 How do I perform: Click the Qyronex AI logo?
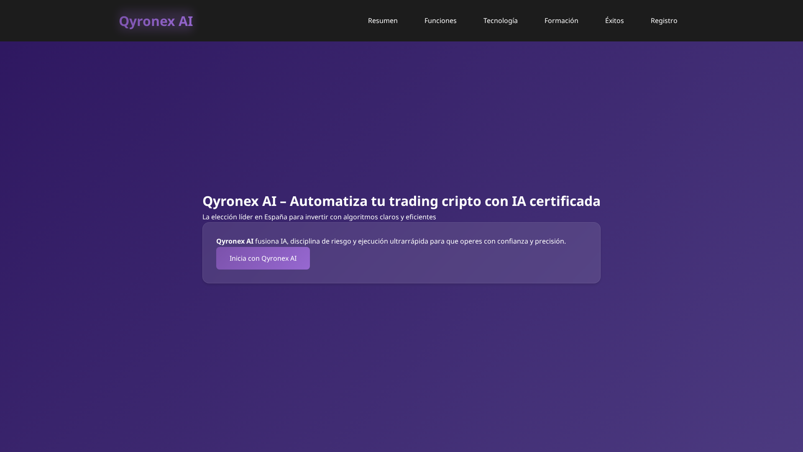(156, 21)
